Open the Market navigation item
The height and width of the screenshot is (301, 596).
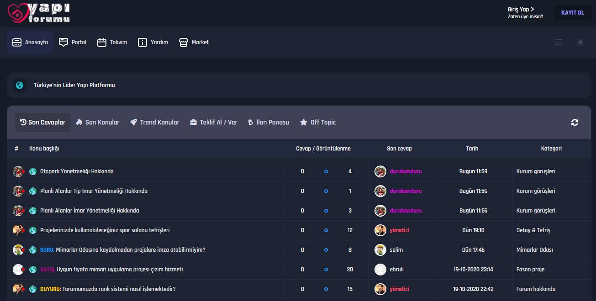194,42
